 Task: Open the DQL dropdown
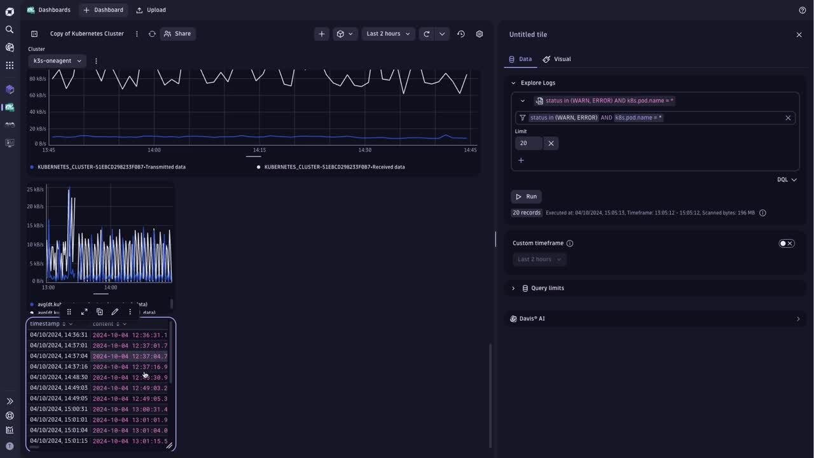click(x=787, y=179)
